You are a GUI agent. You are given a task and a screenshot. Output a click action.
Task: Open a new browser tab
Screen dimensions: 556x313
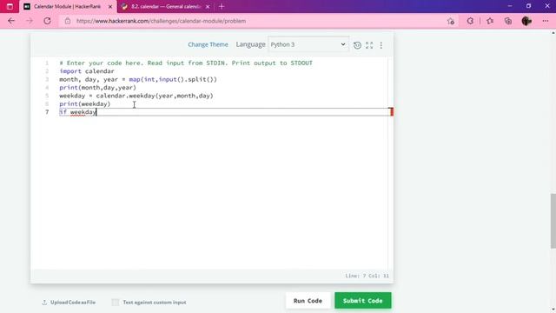point(222,6)
